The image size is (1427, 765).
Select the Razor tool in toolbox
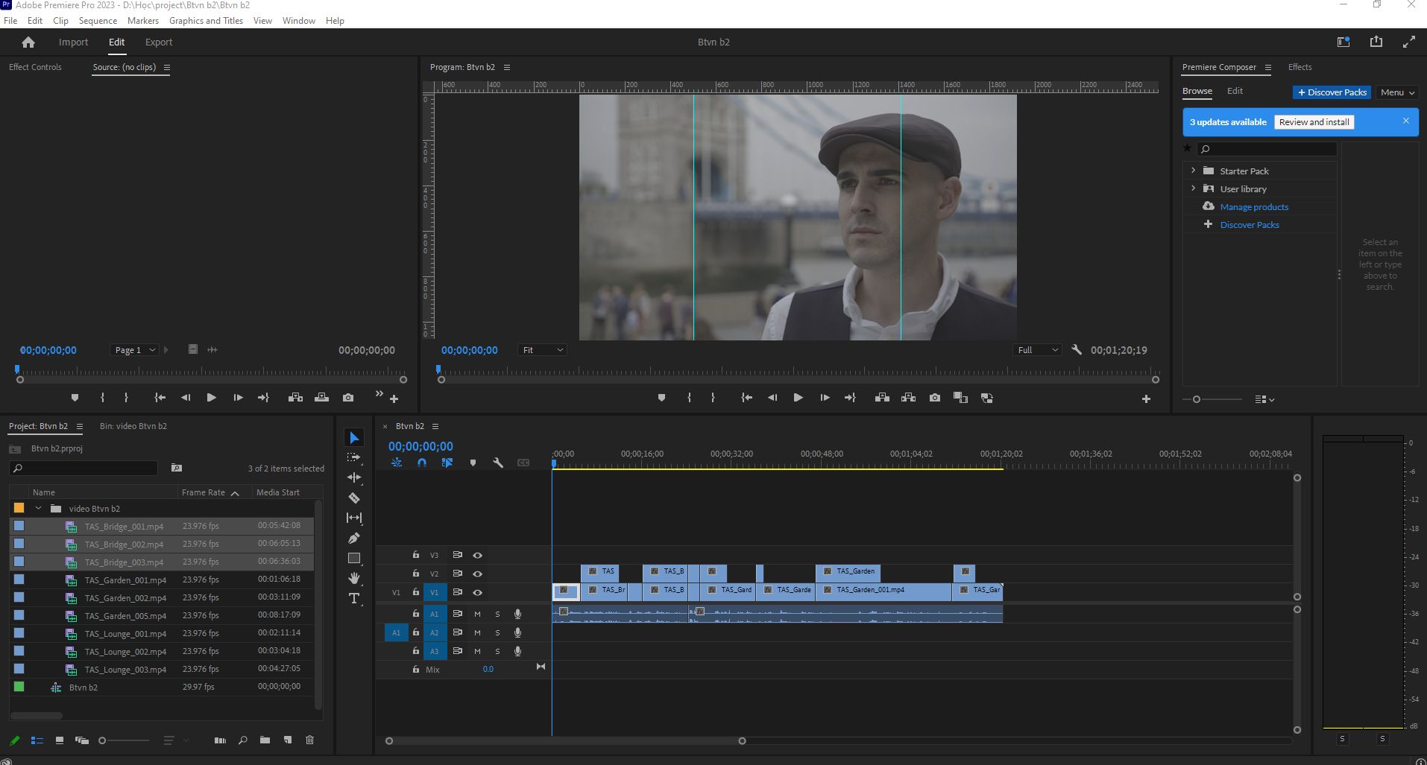click(x=354, y=498)
